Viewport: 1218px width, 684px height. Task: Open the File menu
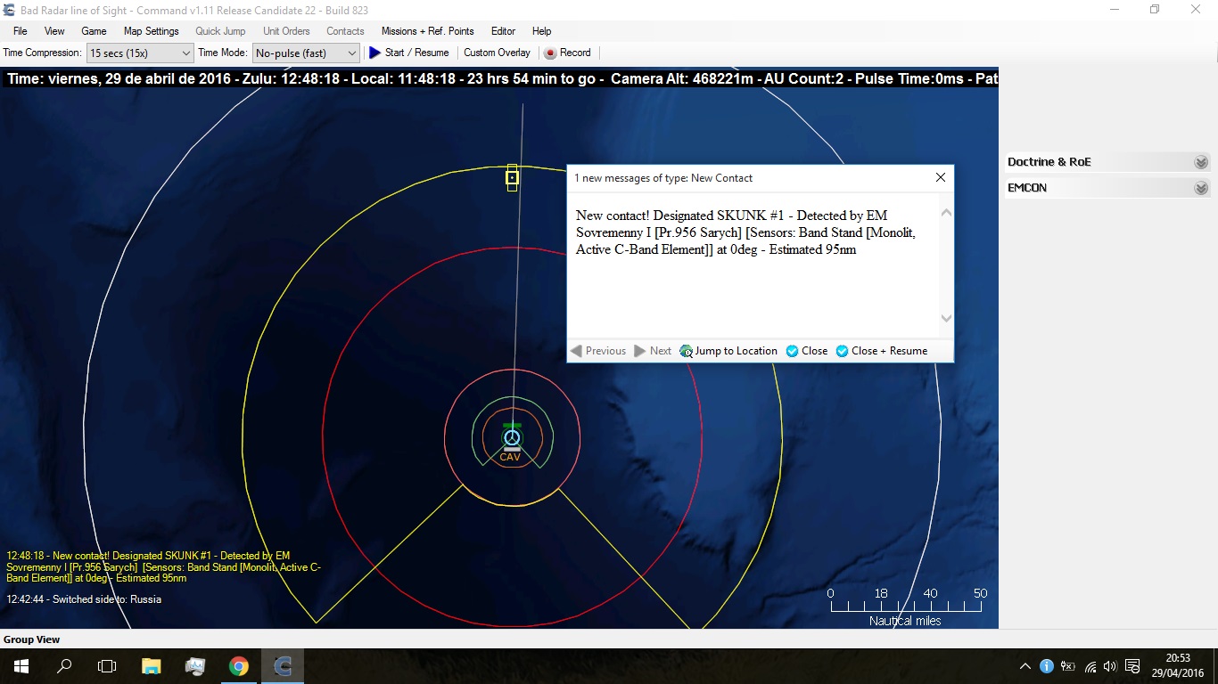tap(20, 31)
